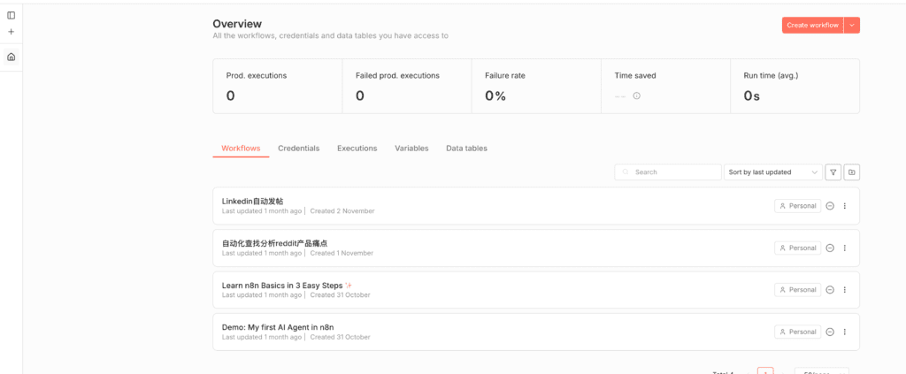The width and height of the screenshot is (906, 374).
Task: Expand the Create workflow dropdown arrow
Action: point(852,26)
